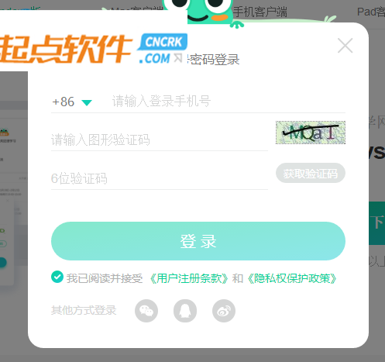Focus the 6位验证码 input field
The height and width of the screenshot is (362, 385).
coord(160,178)
